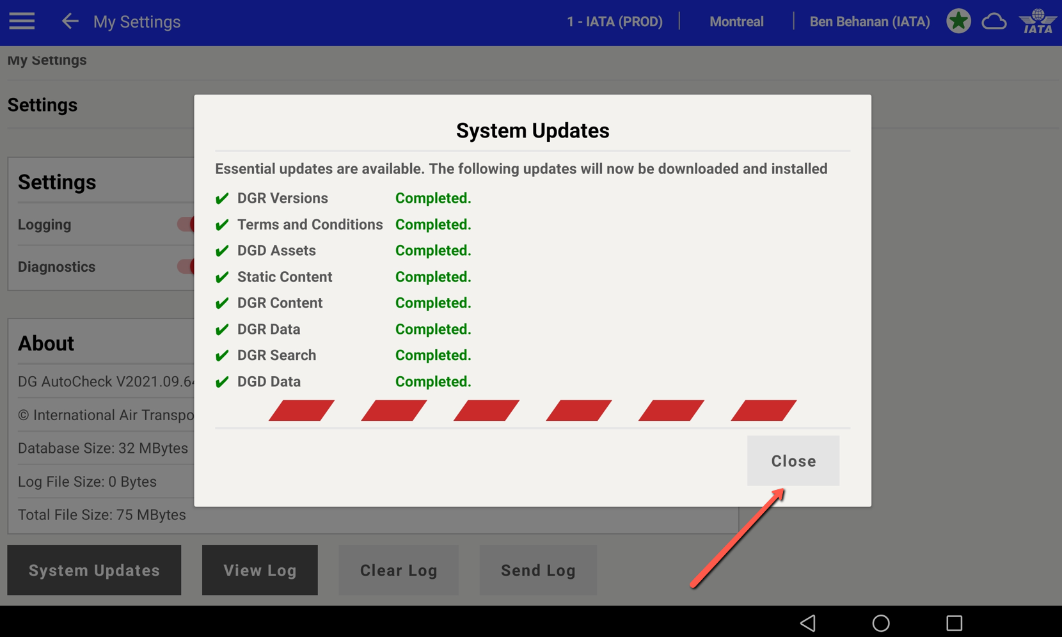Tap the IATA logo in the header
Viewport: 1062px width, 637px height.
(x=1038, y=21)
